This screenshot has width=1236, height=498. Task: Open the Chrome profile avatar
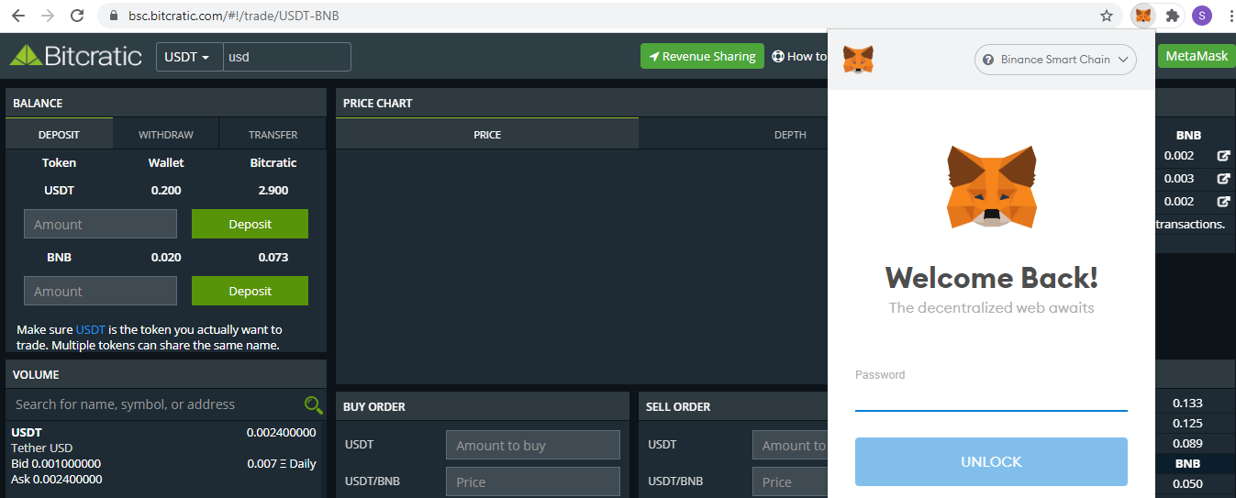tap(1201, 16)
